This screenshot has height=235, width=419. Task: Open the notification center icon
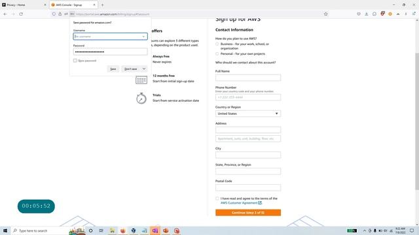pyautogui.click(x=412, y=230)
